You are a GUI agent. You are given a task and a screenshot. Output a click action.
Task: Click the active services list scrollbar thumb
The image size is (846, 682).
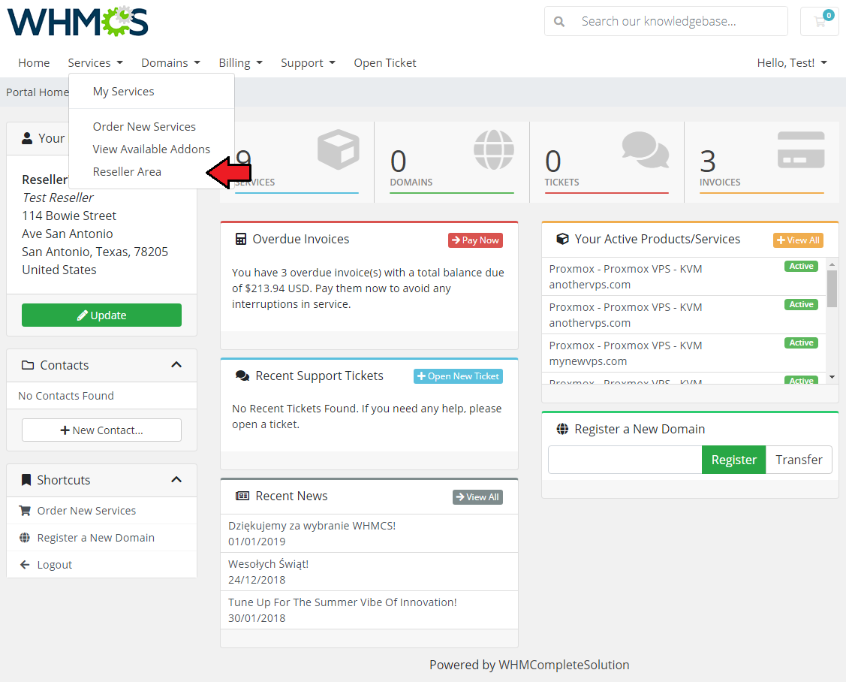(x=832, y=288)
